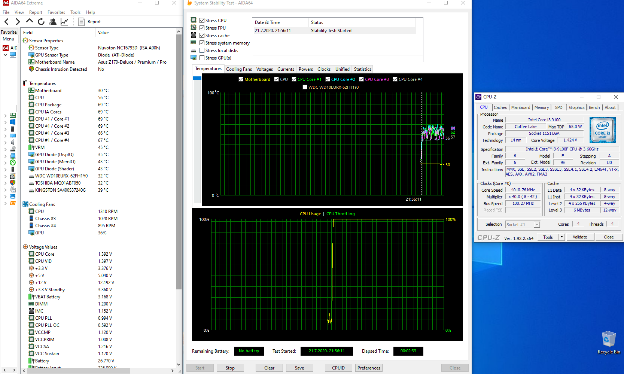Enable Stress GPU(s) checkbox

pyautogui.click(x=202, y=58)
